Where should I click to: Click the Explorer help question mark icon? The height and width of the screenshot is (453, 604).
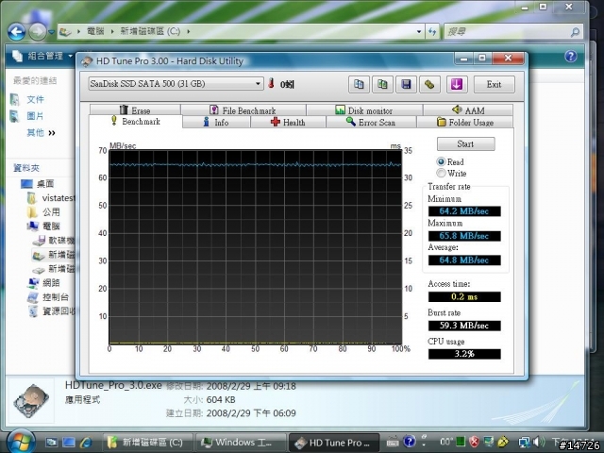[570, 57]
